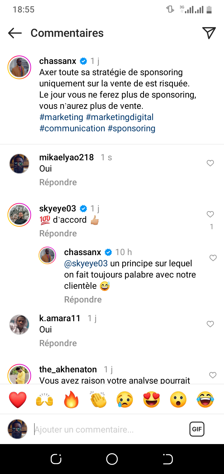Screen dimensions: 224x474
Task: Reply to mikaelyao218's comment
Action: click(x=58, y=182)
